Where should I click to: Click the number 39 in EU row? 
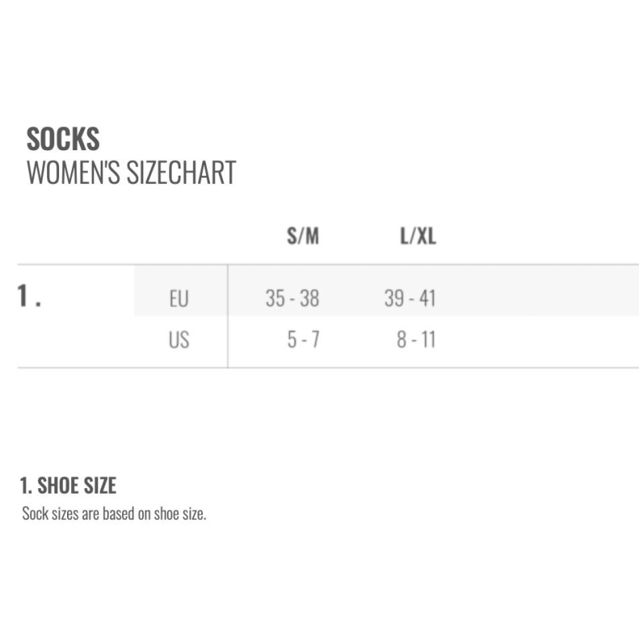tap(394, 298)
